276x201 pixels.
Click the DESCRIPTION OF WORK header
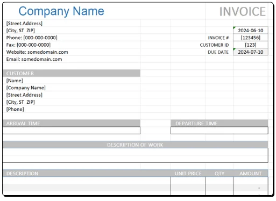coord(136,145)
